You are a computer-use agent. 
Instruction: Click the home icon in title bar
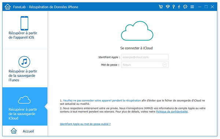click(x=8, y=7)
